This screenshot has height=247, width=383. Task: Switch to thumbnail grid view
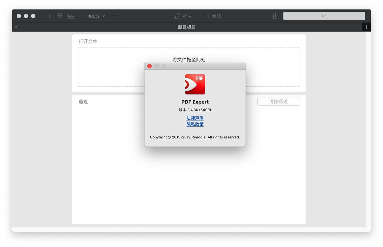click(x=59, y=16)
